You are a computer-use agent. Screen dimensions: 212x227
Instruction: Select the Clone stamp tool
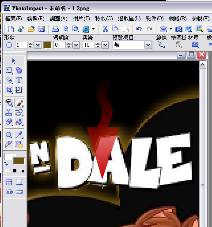[x=9, y=112]
